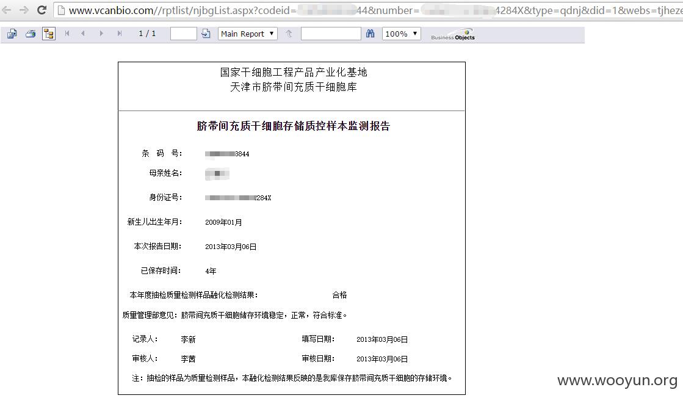Click report title 脐带间充质干细胞存储质控样本监测报告
Image resolution: width=683 pixels, height=398 pixels.
(x=294, y=126)
